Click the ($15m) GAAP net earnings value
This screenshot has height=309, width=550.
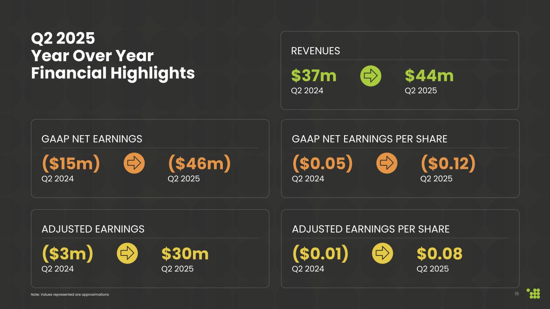(71, 163)
